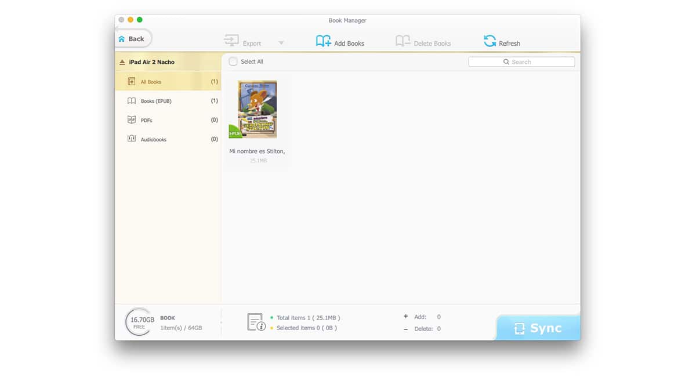Click the Audiobooks category label
This screenshot has height=377, width=696.
click(154, 140)
